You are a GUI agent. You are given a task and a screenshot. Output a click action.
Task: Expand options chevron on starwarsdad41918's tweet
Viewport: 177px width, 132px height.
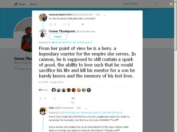pyautogui.click(x=105, y=15)
